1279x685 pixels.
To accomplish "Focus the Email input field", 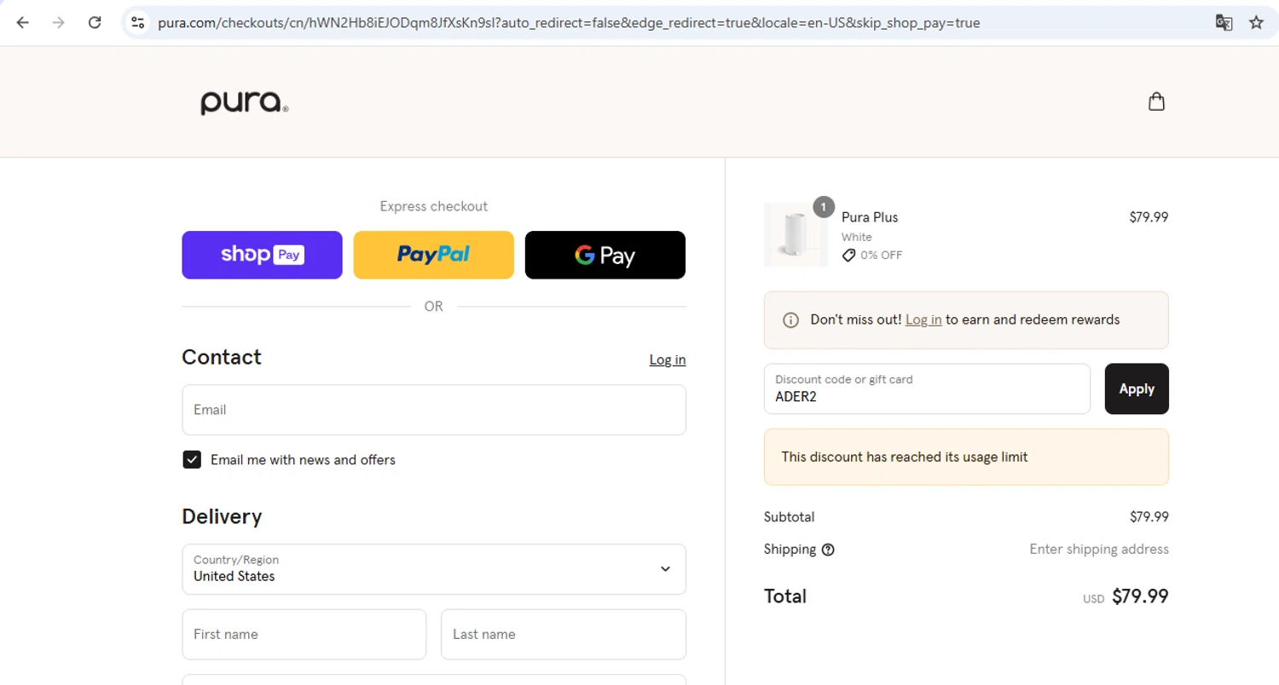I will [434, 410].
